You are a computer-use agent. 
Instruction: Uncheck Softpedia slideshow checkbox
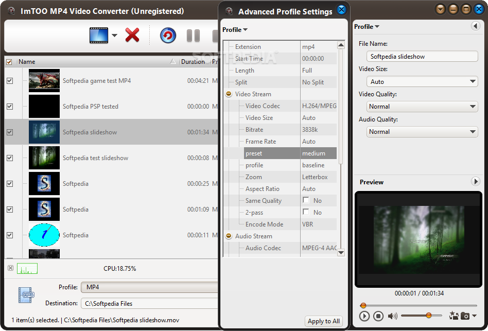coord(10,132)
